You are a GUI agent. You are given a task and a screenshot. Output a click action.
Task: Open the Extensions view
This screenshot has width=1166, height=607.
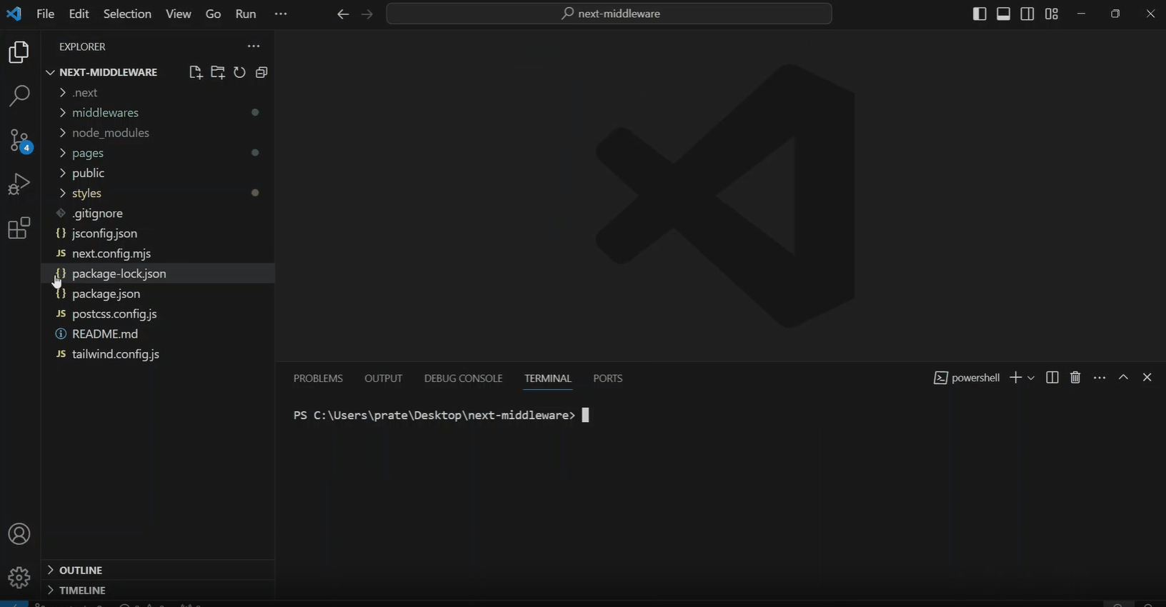pos(19,229)
